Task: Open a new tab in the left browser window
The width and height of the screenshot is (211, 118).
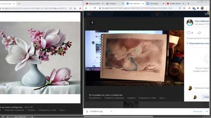Action: pos(19,4)
